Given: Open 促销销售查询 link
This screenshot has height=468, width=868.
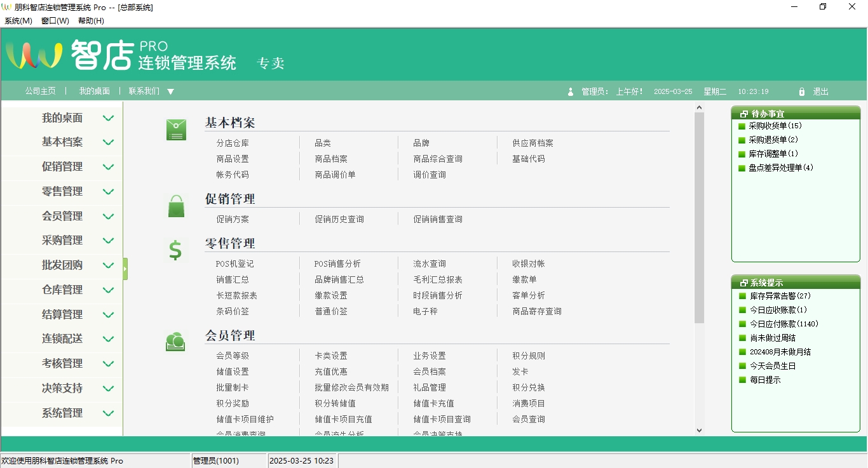Looking at the screenshot, I should (438, 219).
